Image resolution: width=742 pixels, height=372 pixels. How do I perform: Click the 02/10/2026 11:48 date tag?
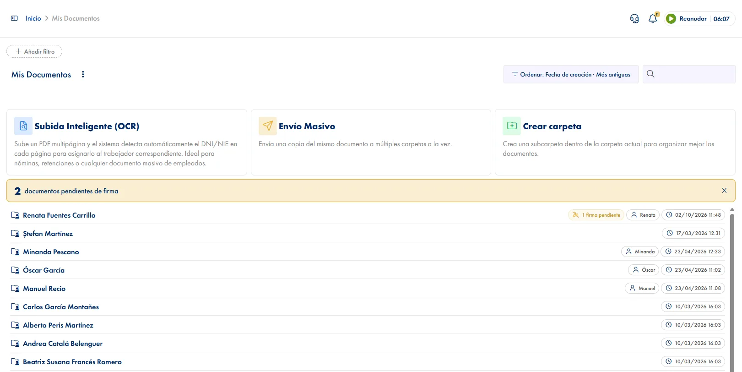(693, 215)
